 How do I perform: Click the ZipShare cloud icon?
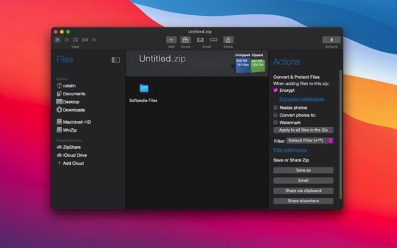click(x=60, y=147)
